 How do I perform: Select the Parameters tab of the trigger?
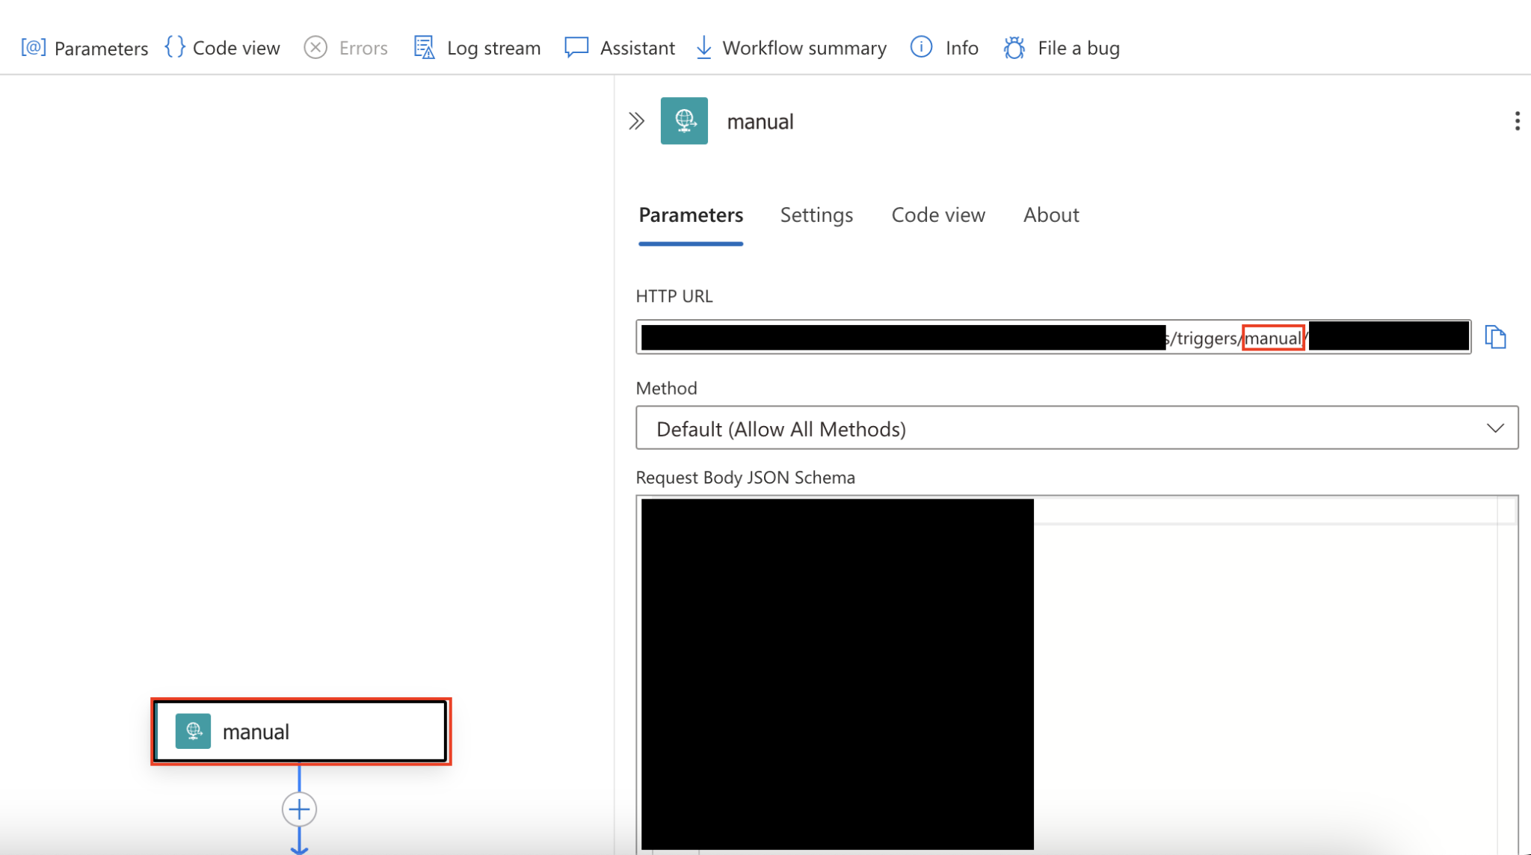click(690, 214)
